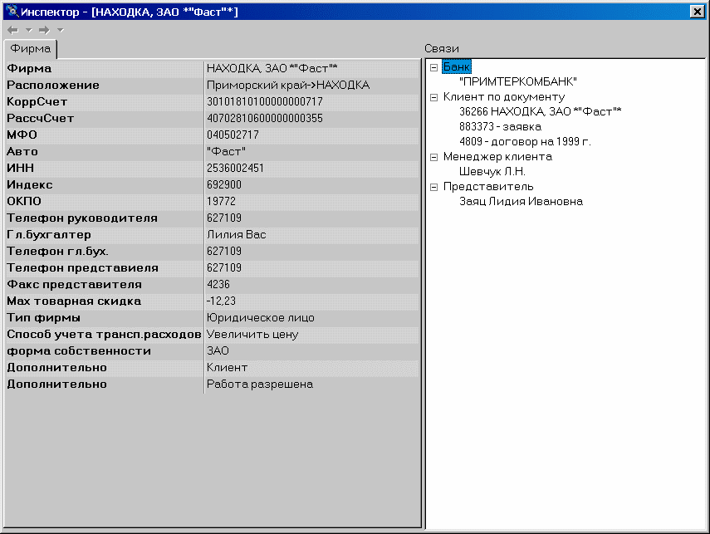
Task: Collapse the Менеджер клиента node
Action: pos(434,157)
